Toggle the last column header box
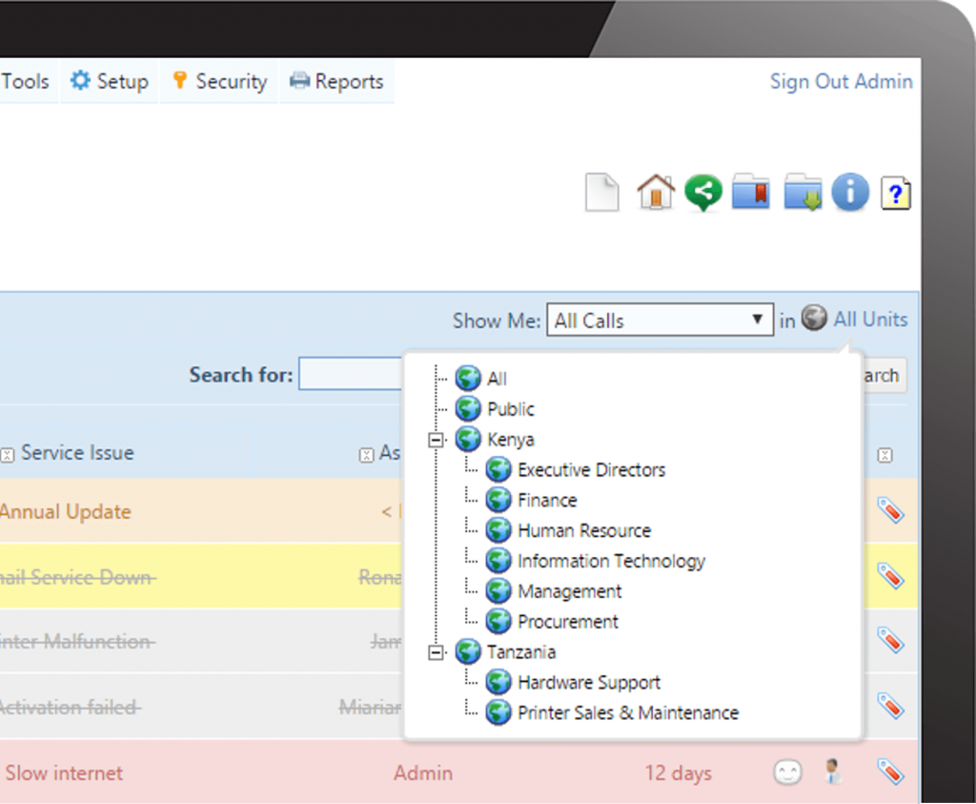 point(884,455)
